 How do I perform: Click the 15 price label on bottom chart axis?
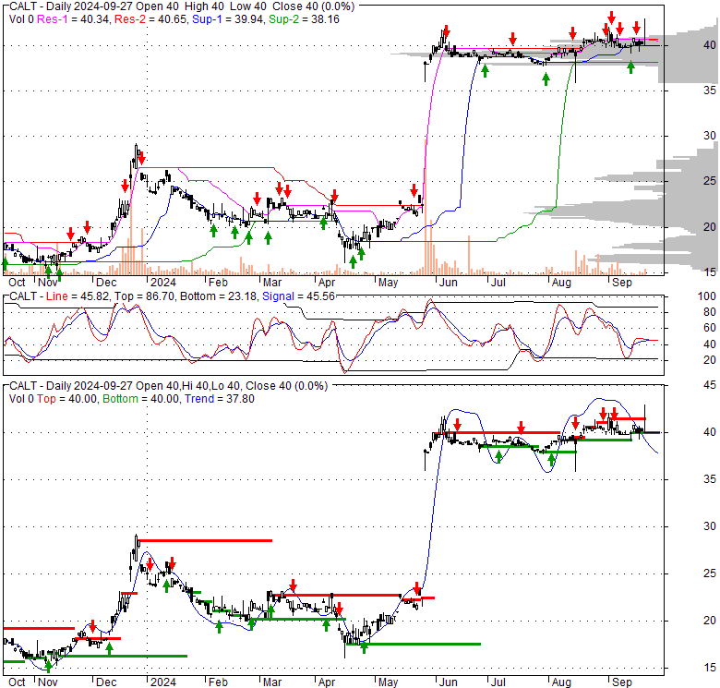[710, 668]
